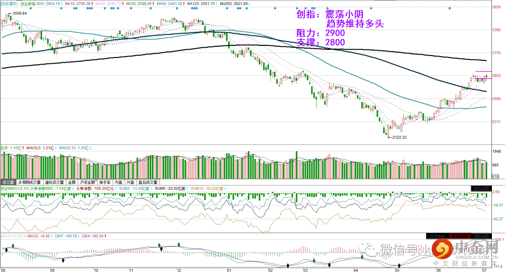The width and height of the screenshot is (505, 272).
Task: Click the X10 volume scale button
Action: click(x=495, y=176)
